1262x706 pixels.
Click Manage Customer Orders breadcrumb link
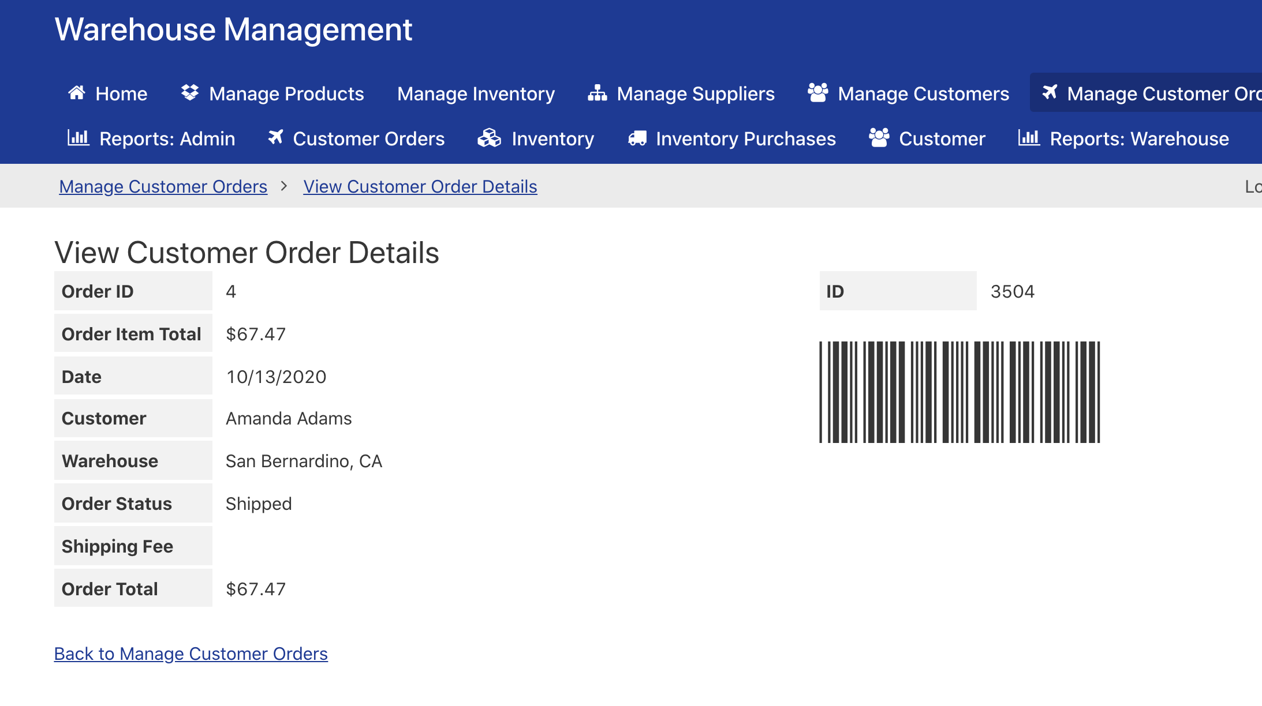tap(163, 186)
